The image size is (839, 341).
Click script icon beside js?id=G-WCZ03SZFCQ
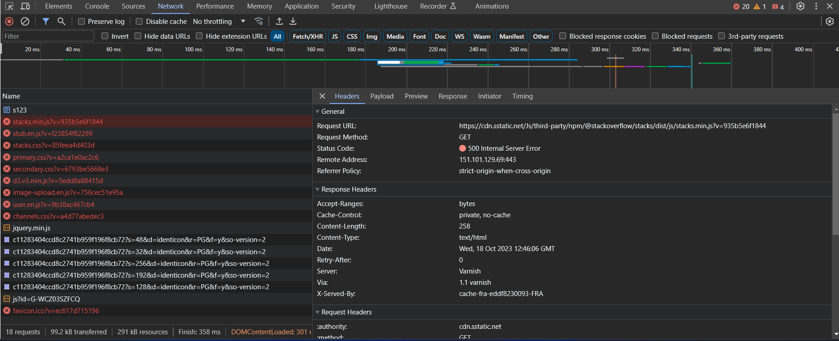coord(7,299)
